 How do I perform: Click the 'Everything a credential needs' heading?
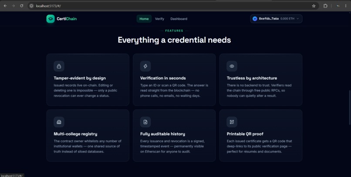pyautogui.click(x=174, y=40)
